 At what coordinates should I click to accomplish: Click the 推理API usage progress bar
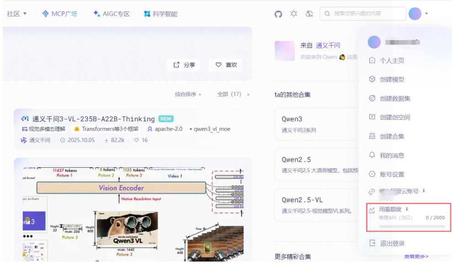point(412,226)
